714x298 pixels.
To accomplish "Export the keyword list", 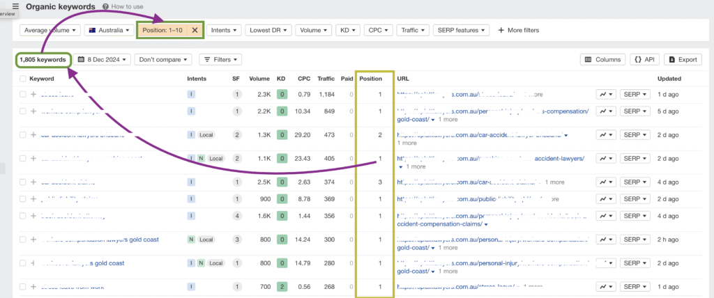I will click(x=682, y=60).
